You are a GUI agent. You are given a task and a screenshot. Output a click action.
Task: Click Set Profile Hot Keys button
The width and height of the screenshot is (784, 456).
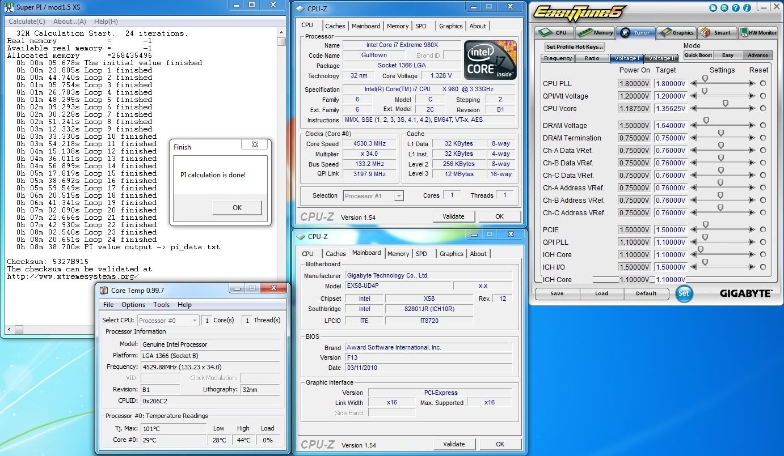[575, 47]
